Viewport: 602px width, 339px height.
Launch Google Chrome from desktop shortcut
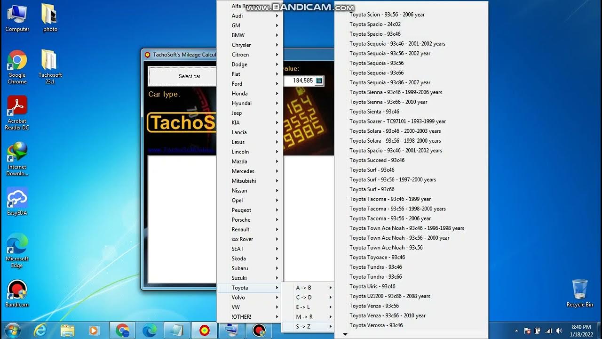click(x=17, y=67)
